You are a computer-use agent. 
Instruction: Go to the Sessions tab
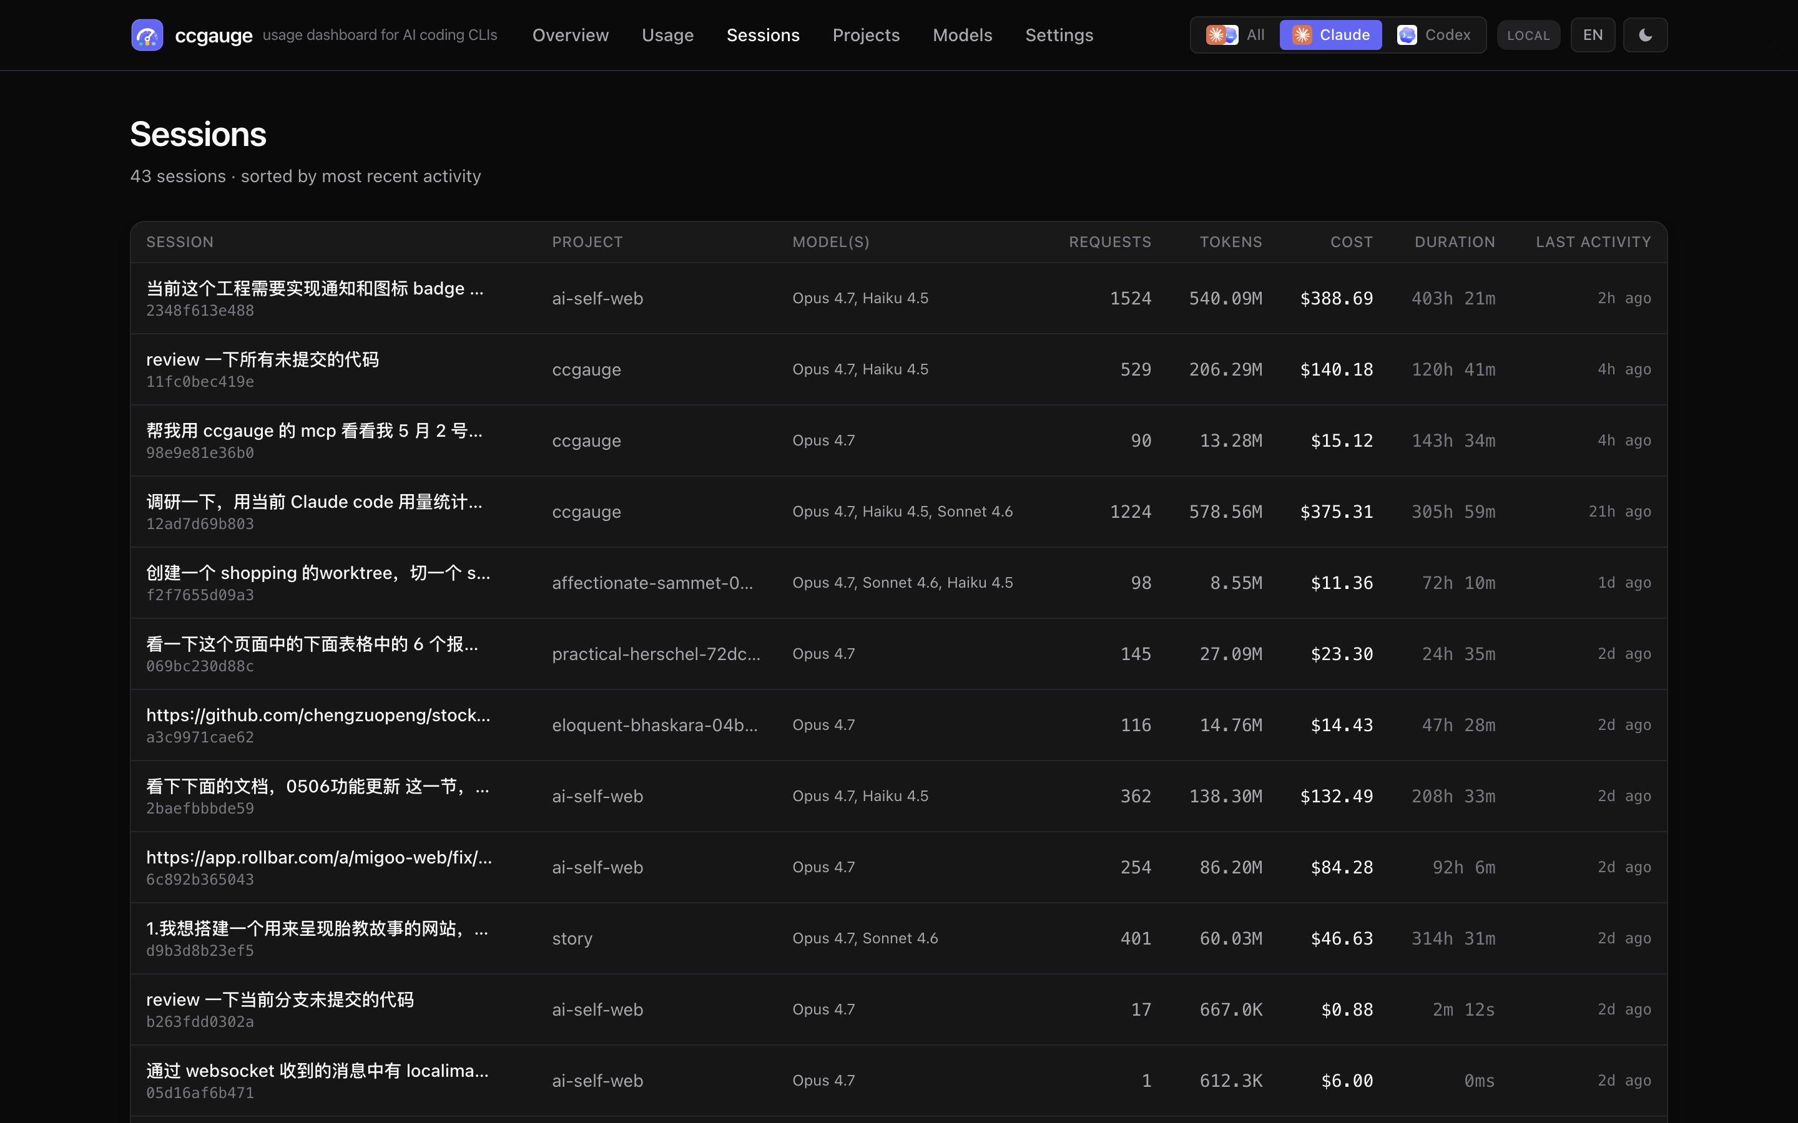(x=762, y=35)
